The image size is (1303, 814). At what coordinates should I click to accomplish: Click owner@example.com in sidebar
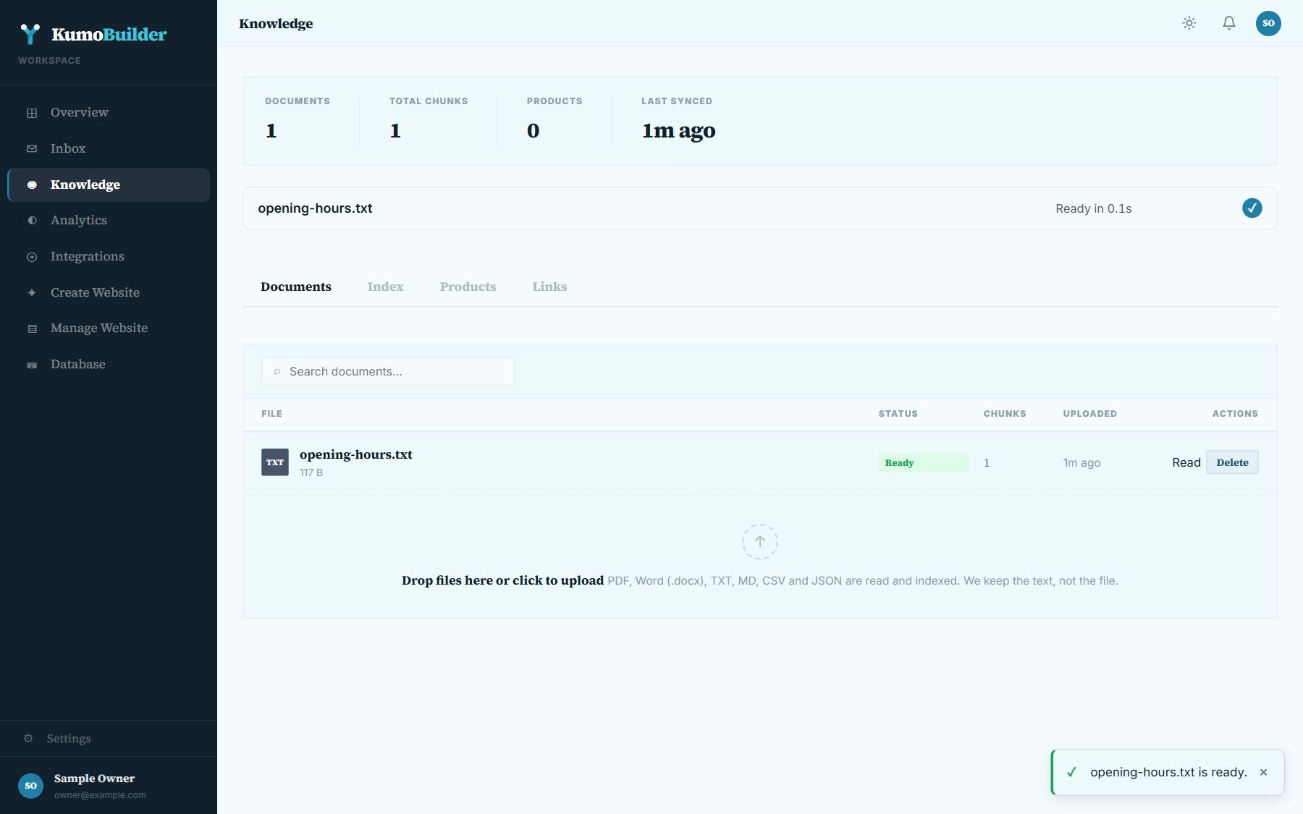click(x=100, y=794)
